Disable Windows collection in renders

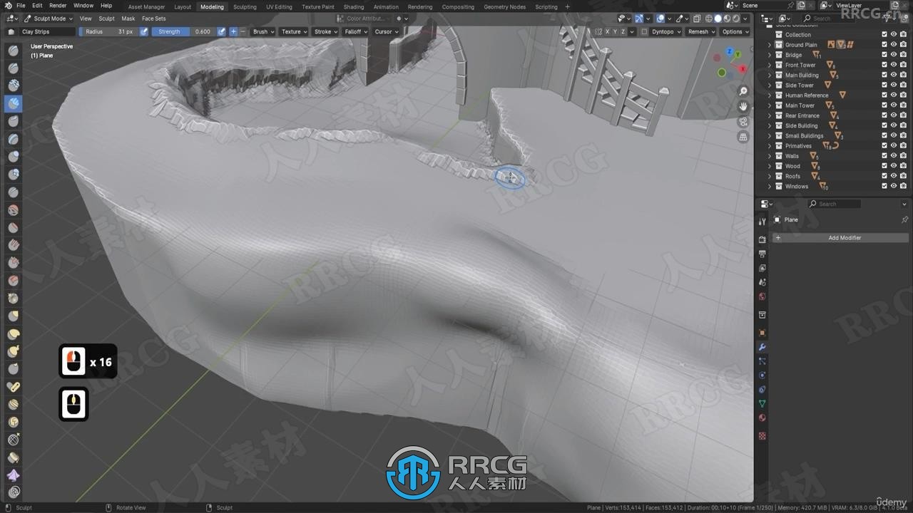(903, 186)
